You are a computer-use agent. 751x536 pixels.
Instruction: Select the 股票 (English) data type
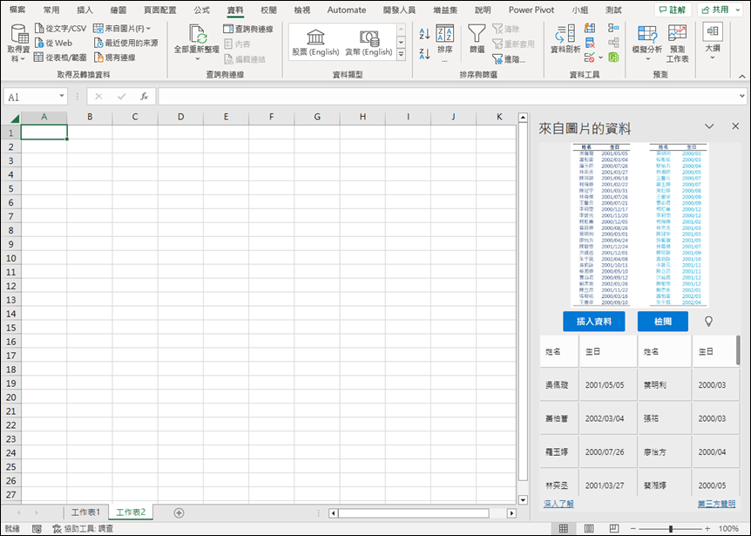point(315,41)
